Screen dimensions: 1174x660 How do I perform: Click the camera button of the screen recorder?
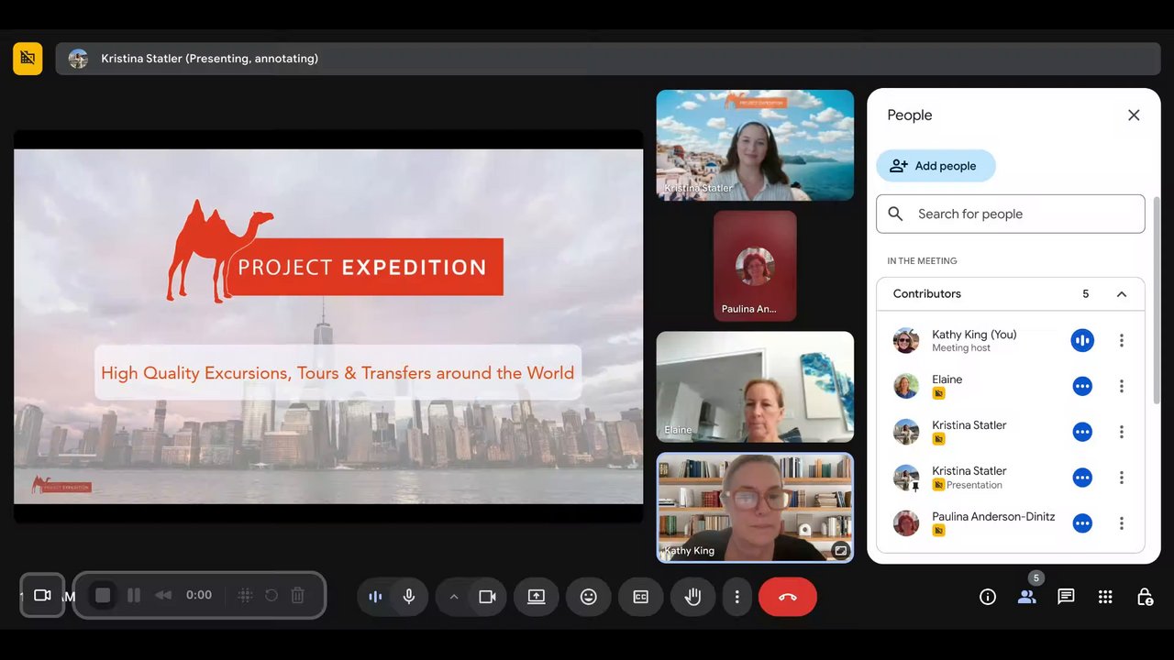coord(42,595)
